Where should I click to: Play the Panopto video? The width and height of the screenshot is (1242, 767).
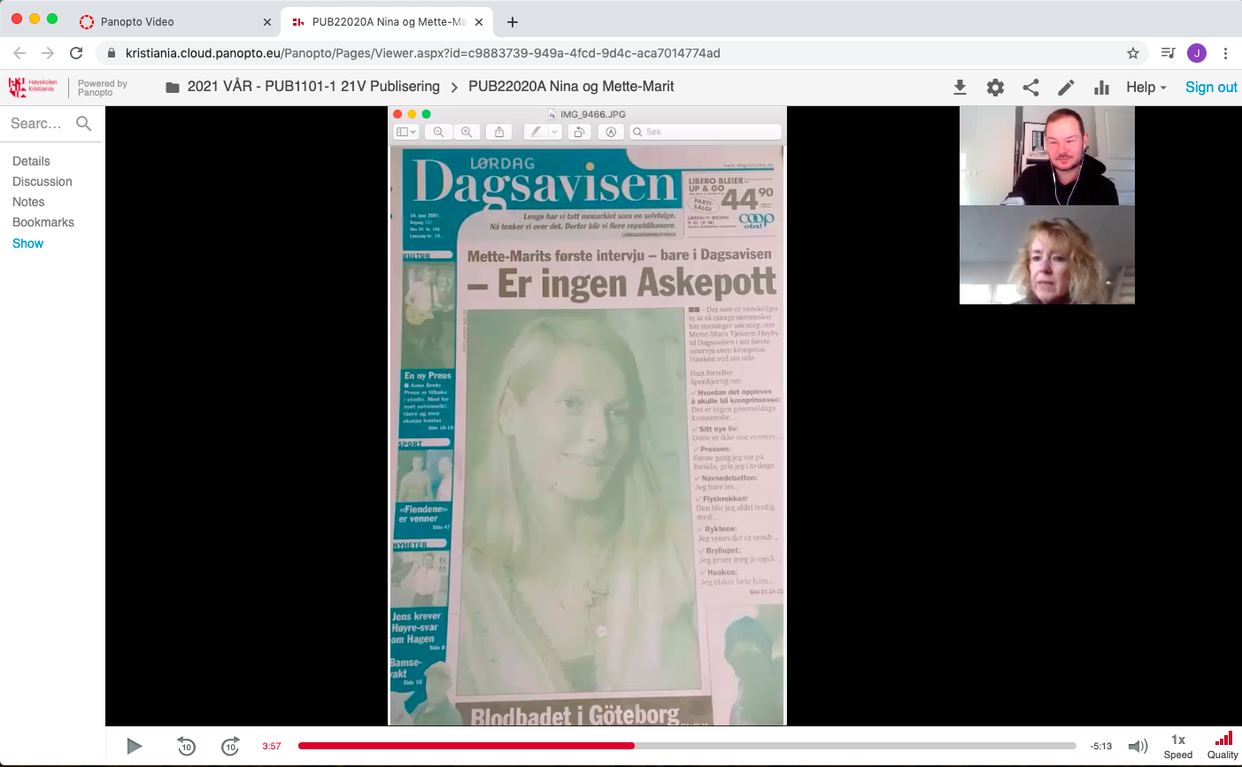(135, 746)
